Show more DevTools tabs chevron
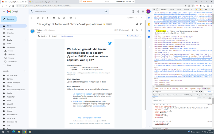Image resolution: width=214 pixels, height=134 pixels. point(192,9)
